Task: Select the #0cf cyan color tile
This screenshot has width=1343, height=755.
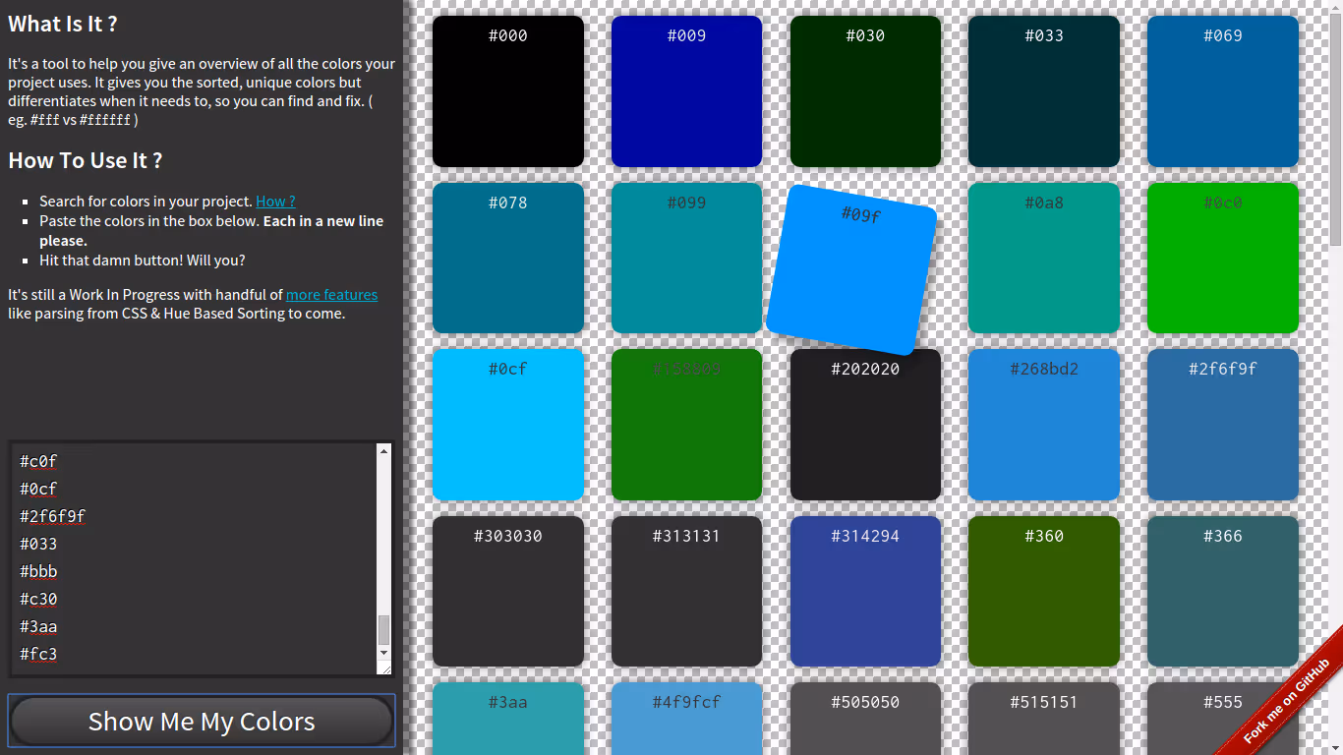Action: tap(508, 425)
